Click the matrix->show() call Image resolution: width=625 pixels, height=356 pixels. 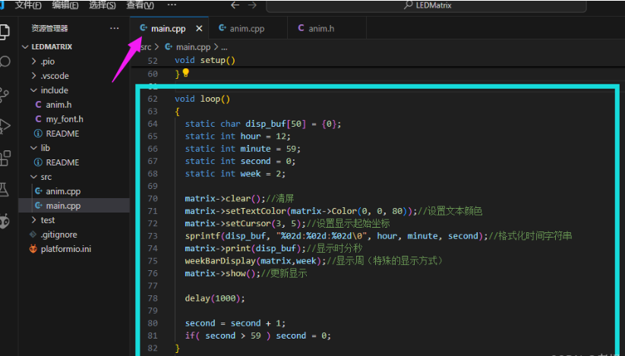(x=223, y=273)
